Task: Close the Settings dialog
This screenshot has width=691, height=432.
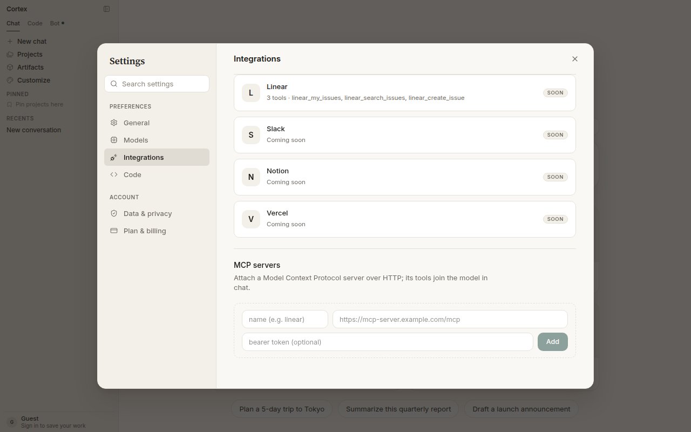Action: [575, 59]
